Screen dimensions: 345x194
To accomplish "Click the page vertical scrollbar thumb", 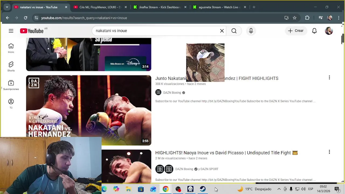I will [x=343, y=39].
